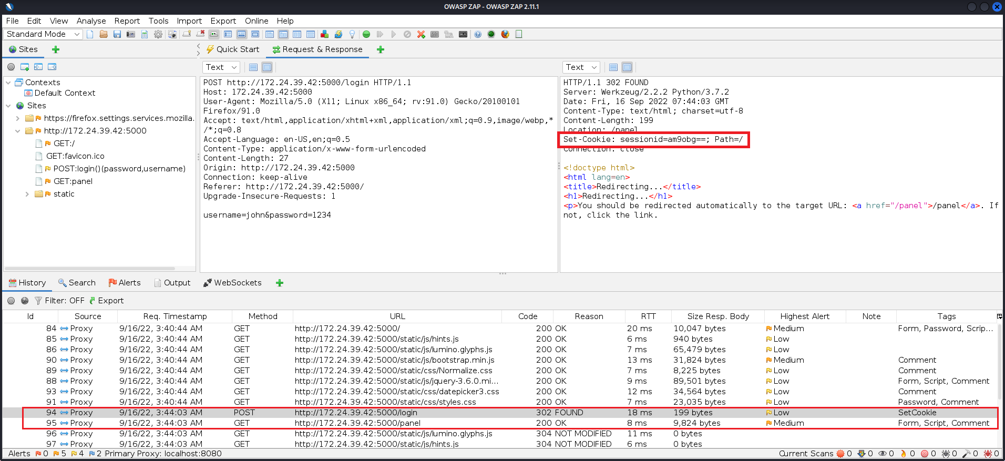Viewport: 1005px width, 461px height.
Task: Click the History panel scope target icon
Action: [11, 301]
